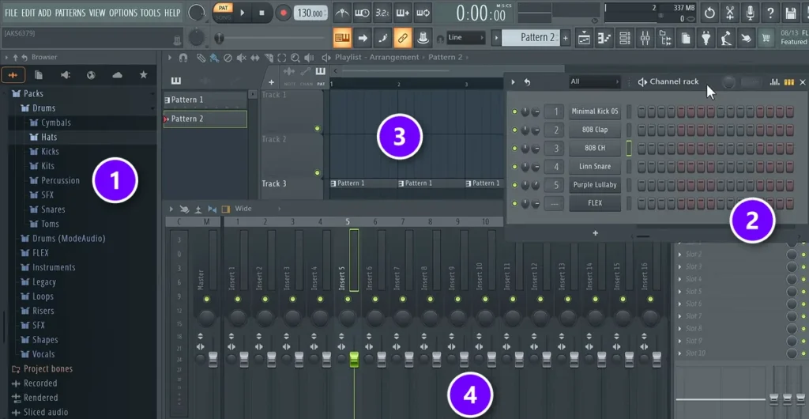The height and width of the screenshot is (419, 809).
Task: Open the FILE menu
Action: (x=11, y=13)
